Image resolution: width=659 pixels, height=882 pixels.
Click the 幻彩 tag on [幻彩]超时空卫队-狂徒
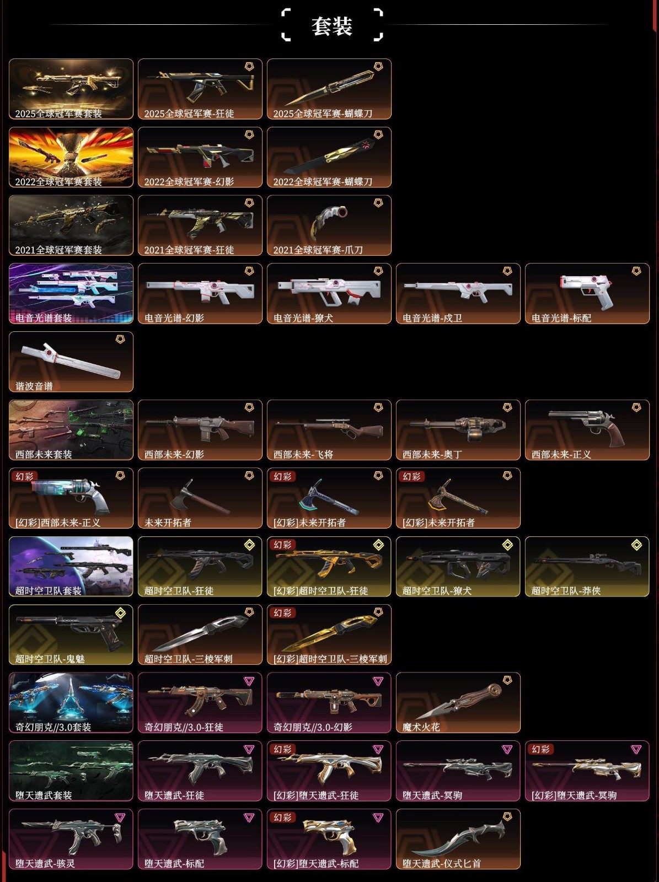point(282,545)
